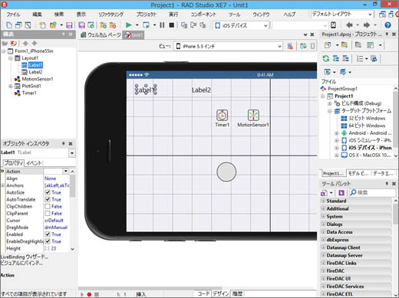Click the Run without debugging icon
Screen dimensions: 399x298
point(146,25)
